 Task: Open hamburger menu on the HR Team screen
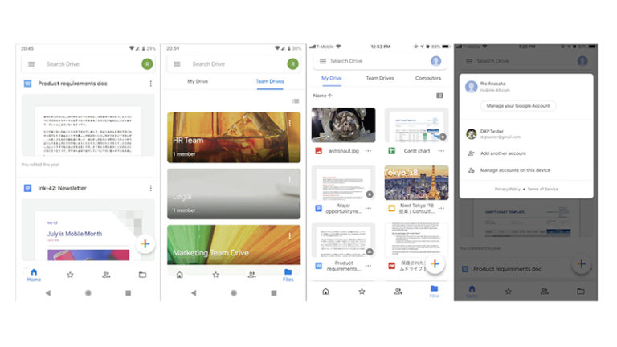[177, 64]
